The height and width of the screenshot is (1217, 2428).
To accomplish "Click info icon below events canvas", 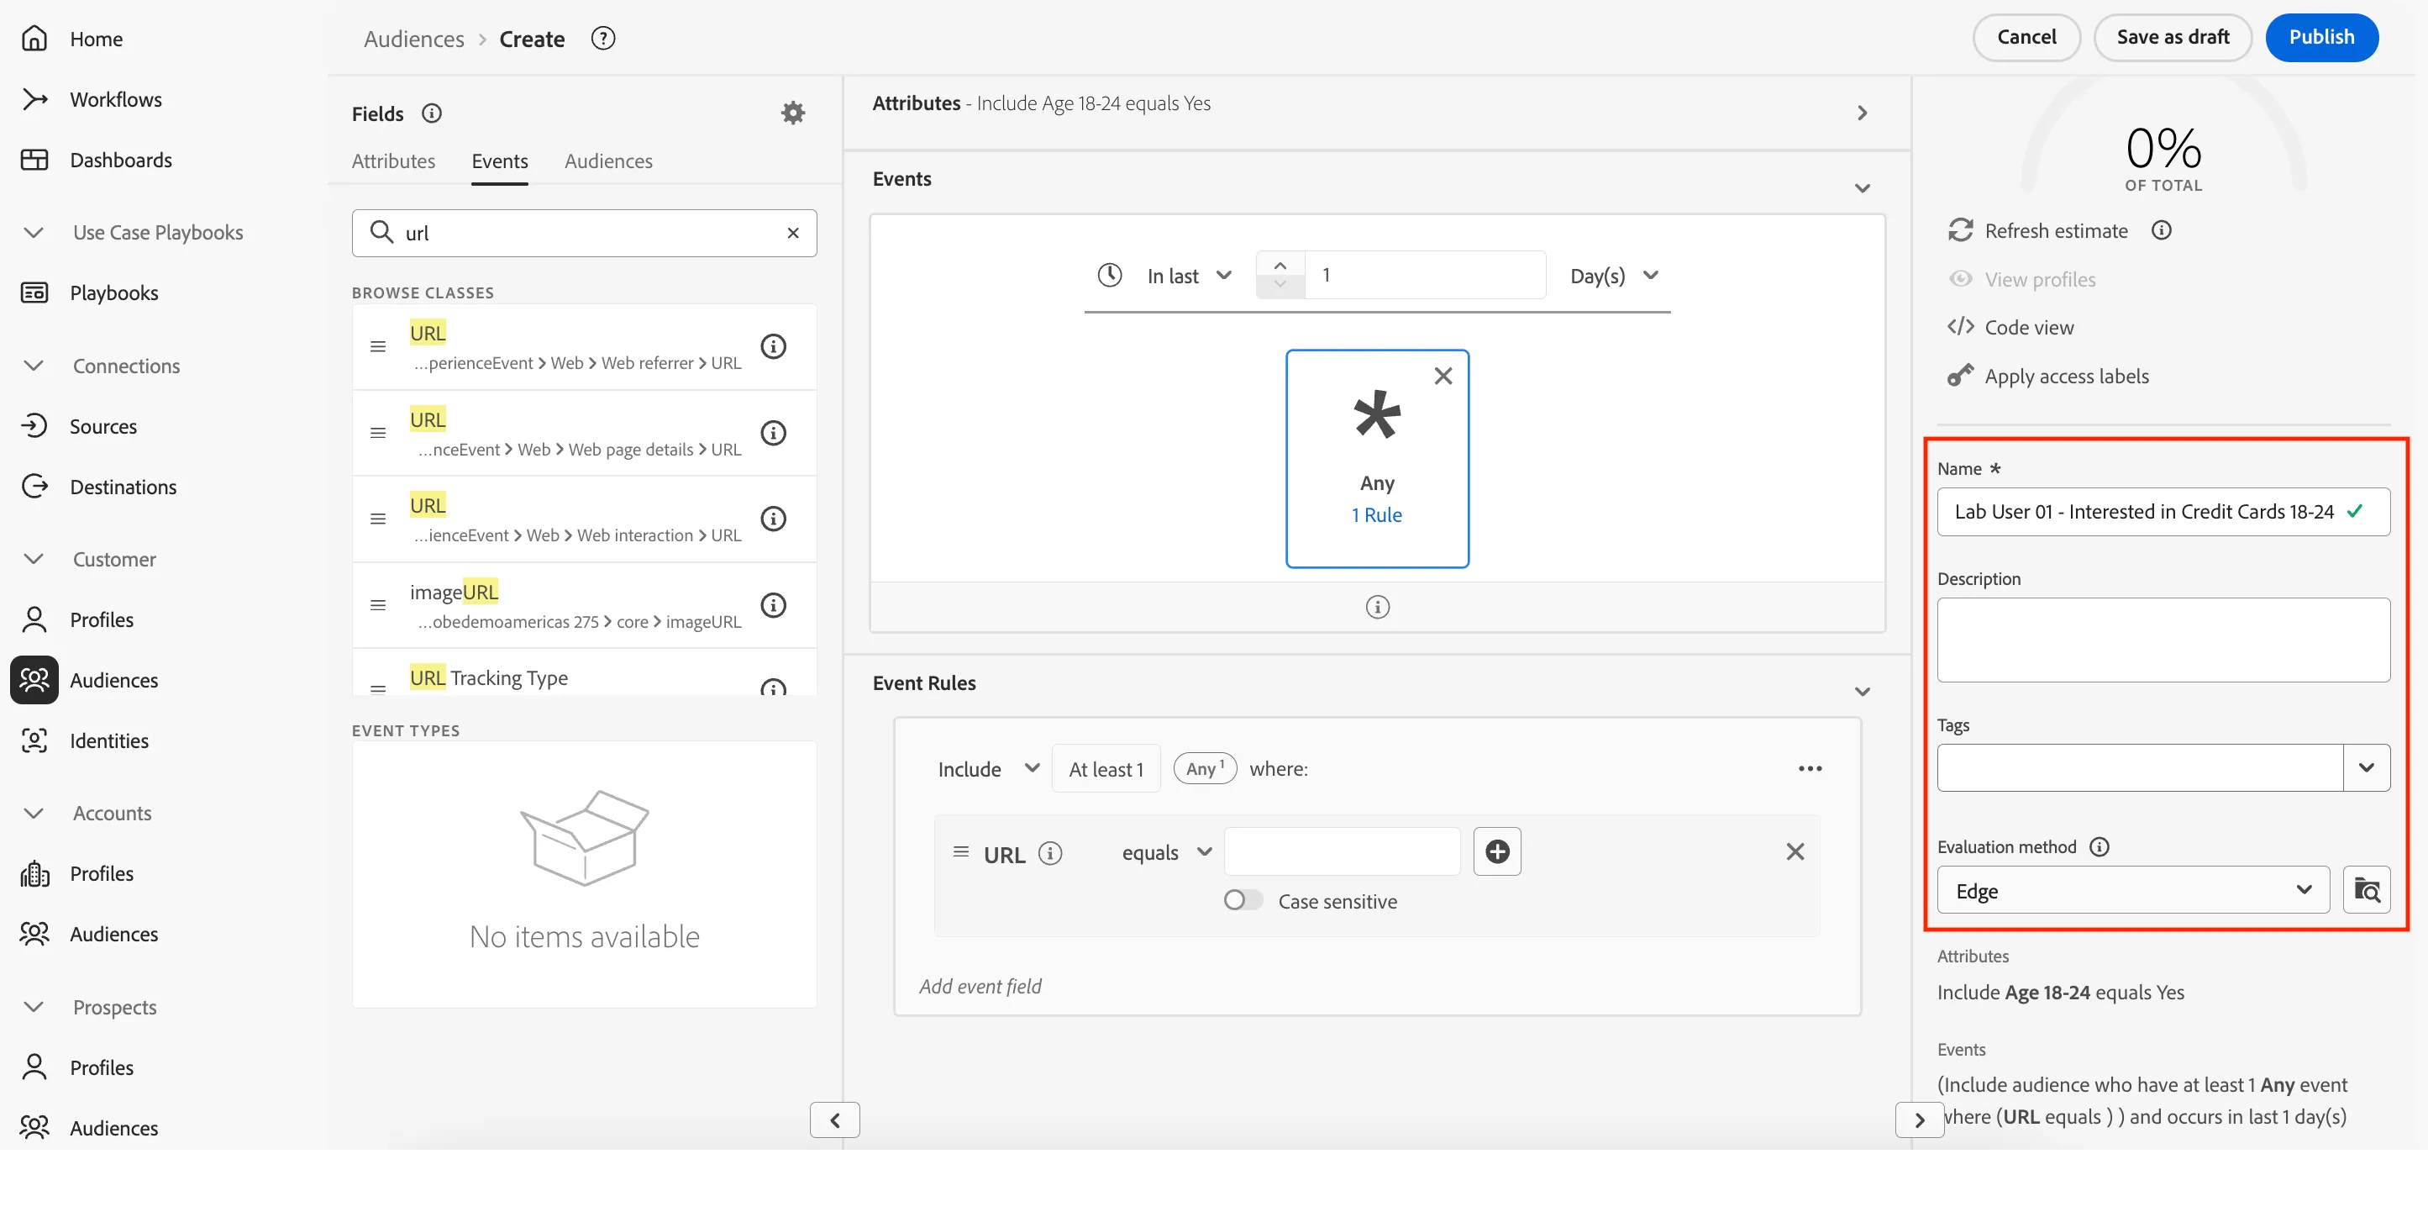I will [1377, 607].
